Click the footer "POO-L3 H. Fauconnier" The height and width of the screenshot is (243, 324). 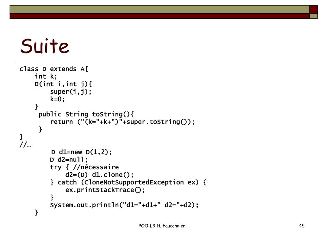[x=162, y=226]
